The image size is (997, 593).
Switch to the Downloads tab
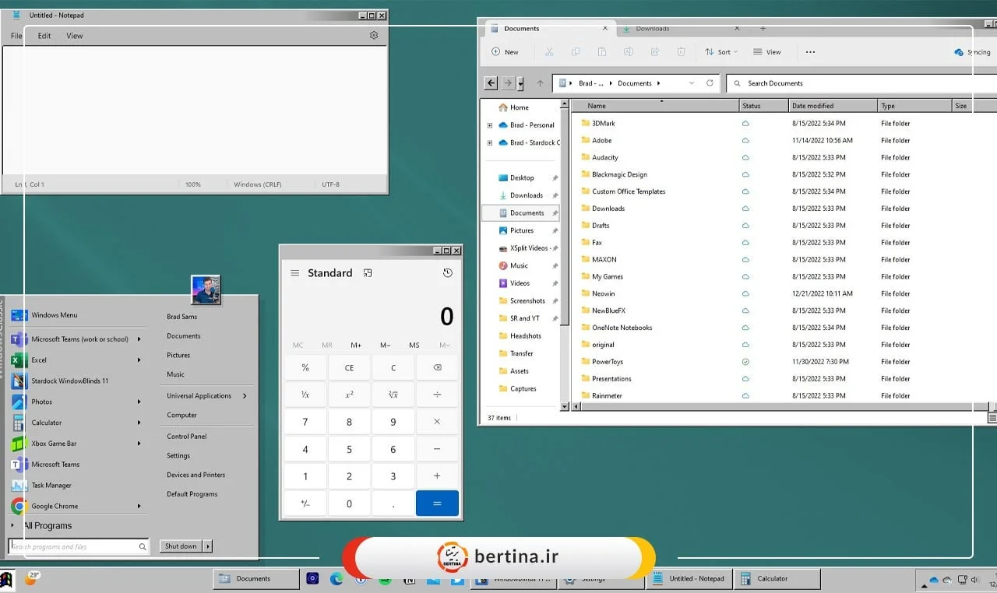coord(652,29)
